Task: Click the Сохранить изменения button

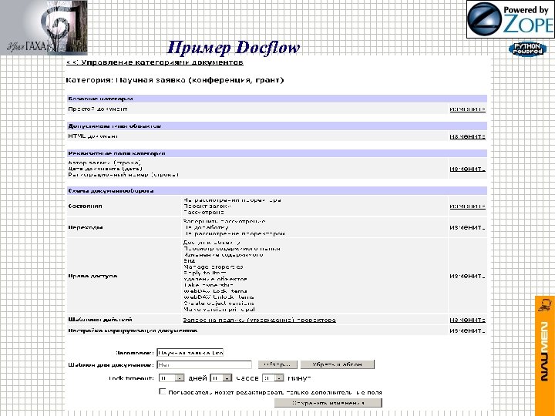Action: coord(328,403)
